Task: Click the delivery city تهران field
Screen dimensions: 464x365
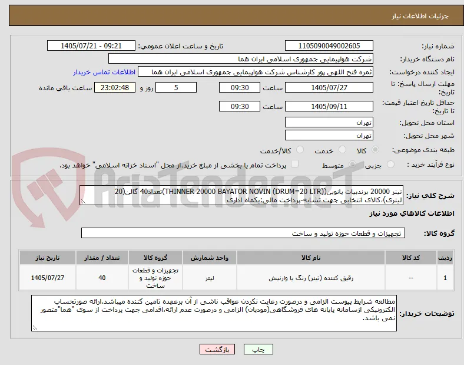Action: [329, 136]
